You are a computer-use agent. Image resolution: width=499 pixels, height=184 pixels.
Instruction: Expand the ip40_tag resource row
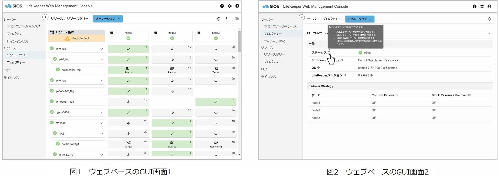tap(102, 81)
